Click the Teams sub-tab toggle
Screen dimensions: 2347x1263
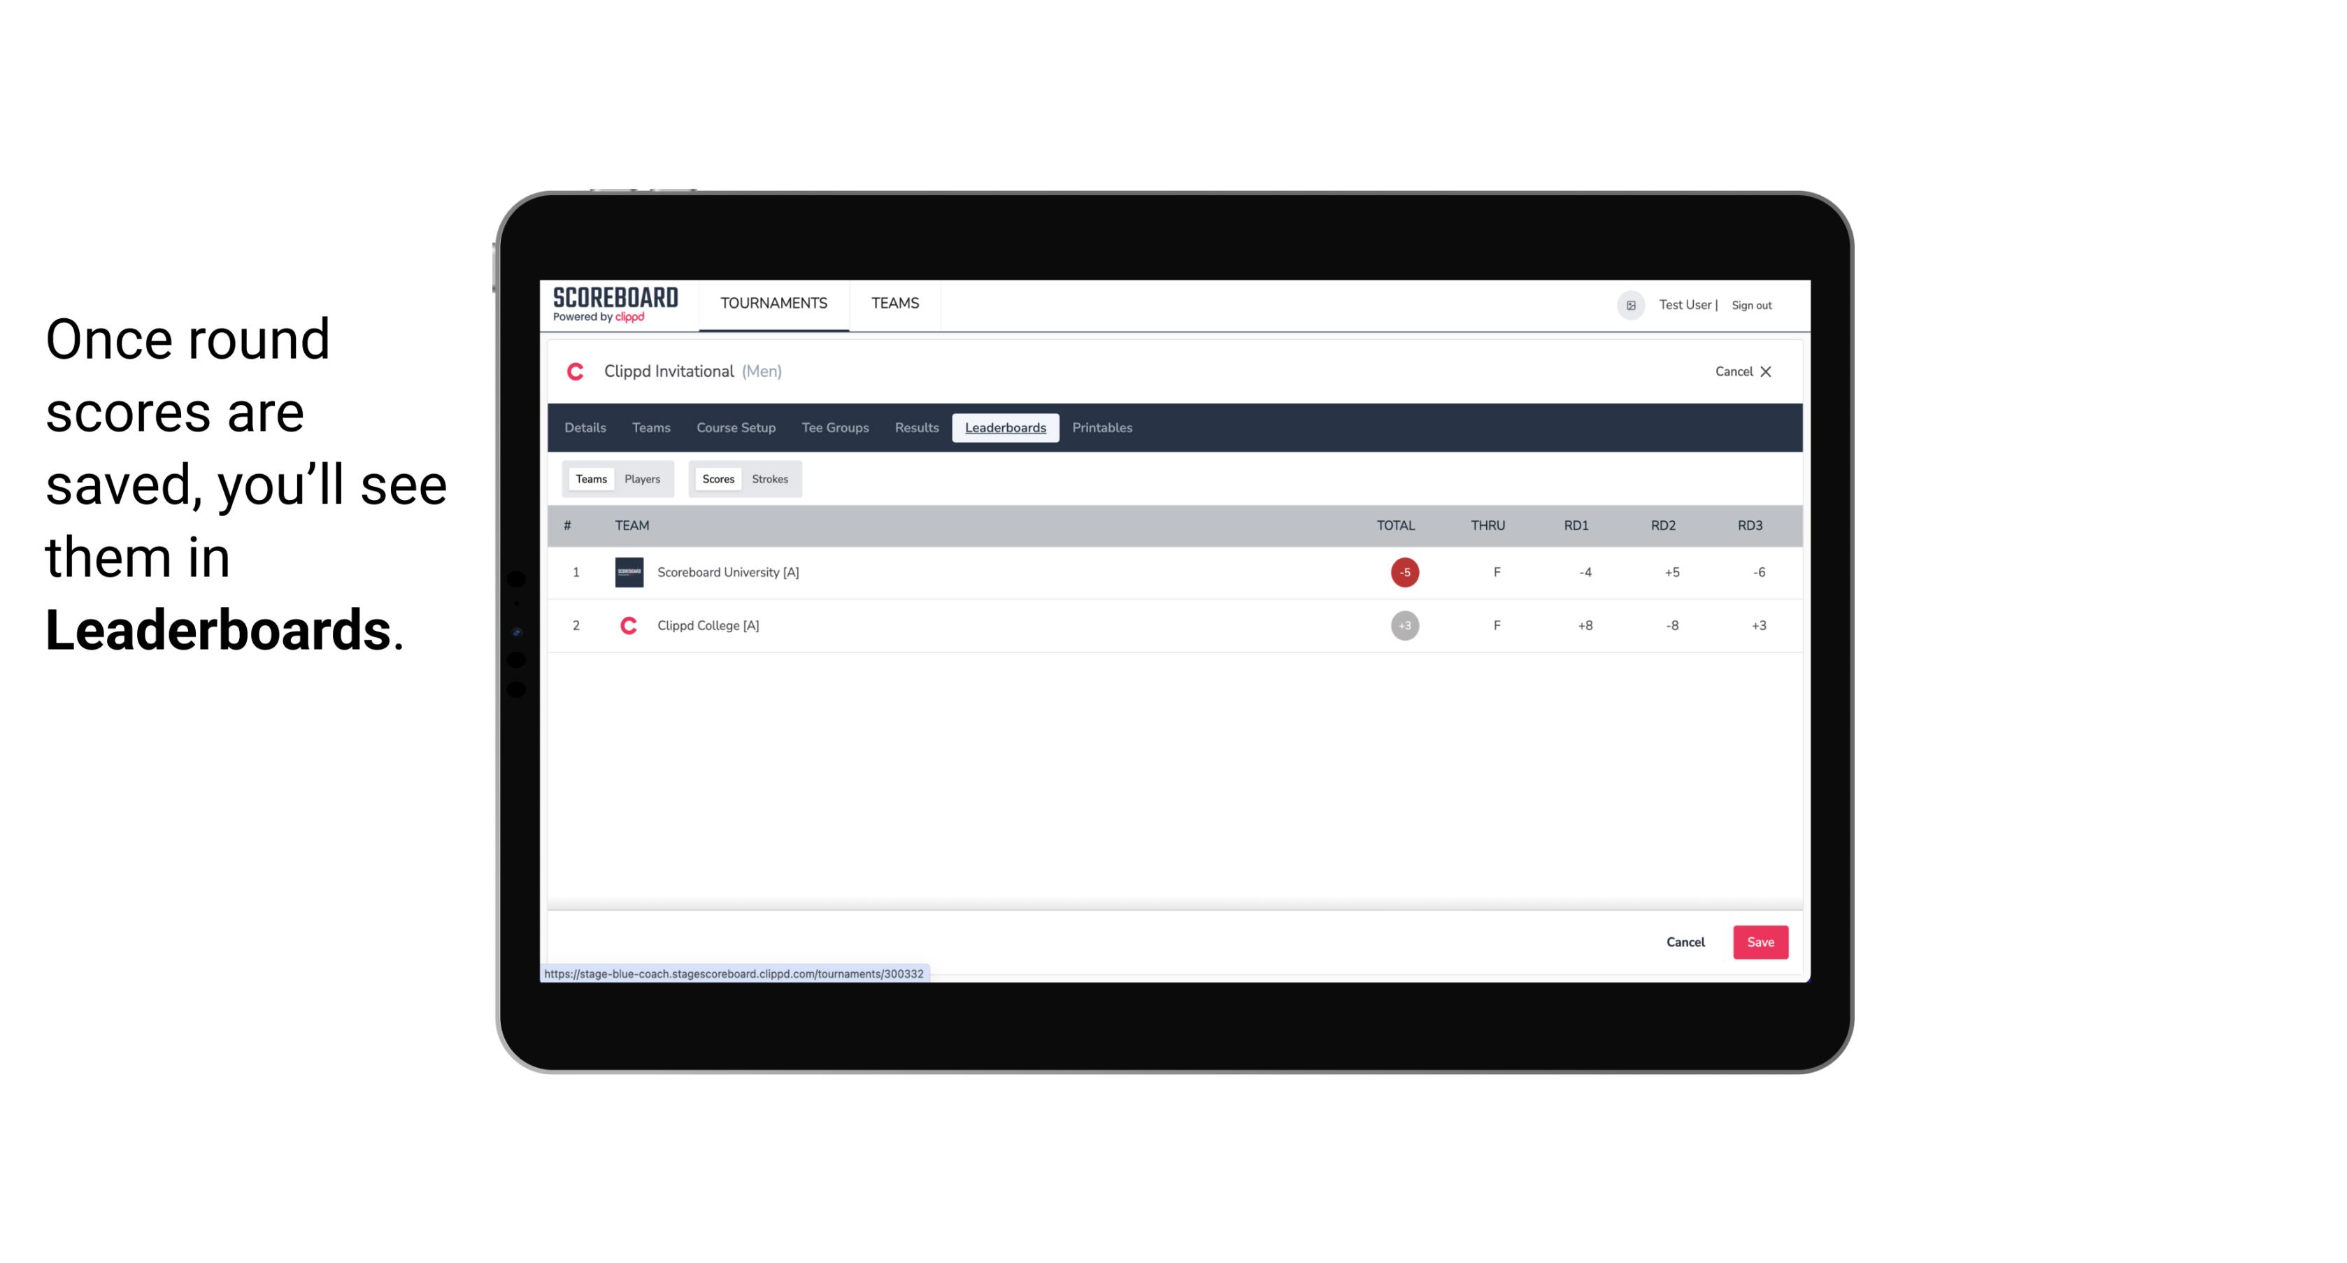click(x=590, y=479)
